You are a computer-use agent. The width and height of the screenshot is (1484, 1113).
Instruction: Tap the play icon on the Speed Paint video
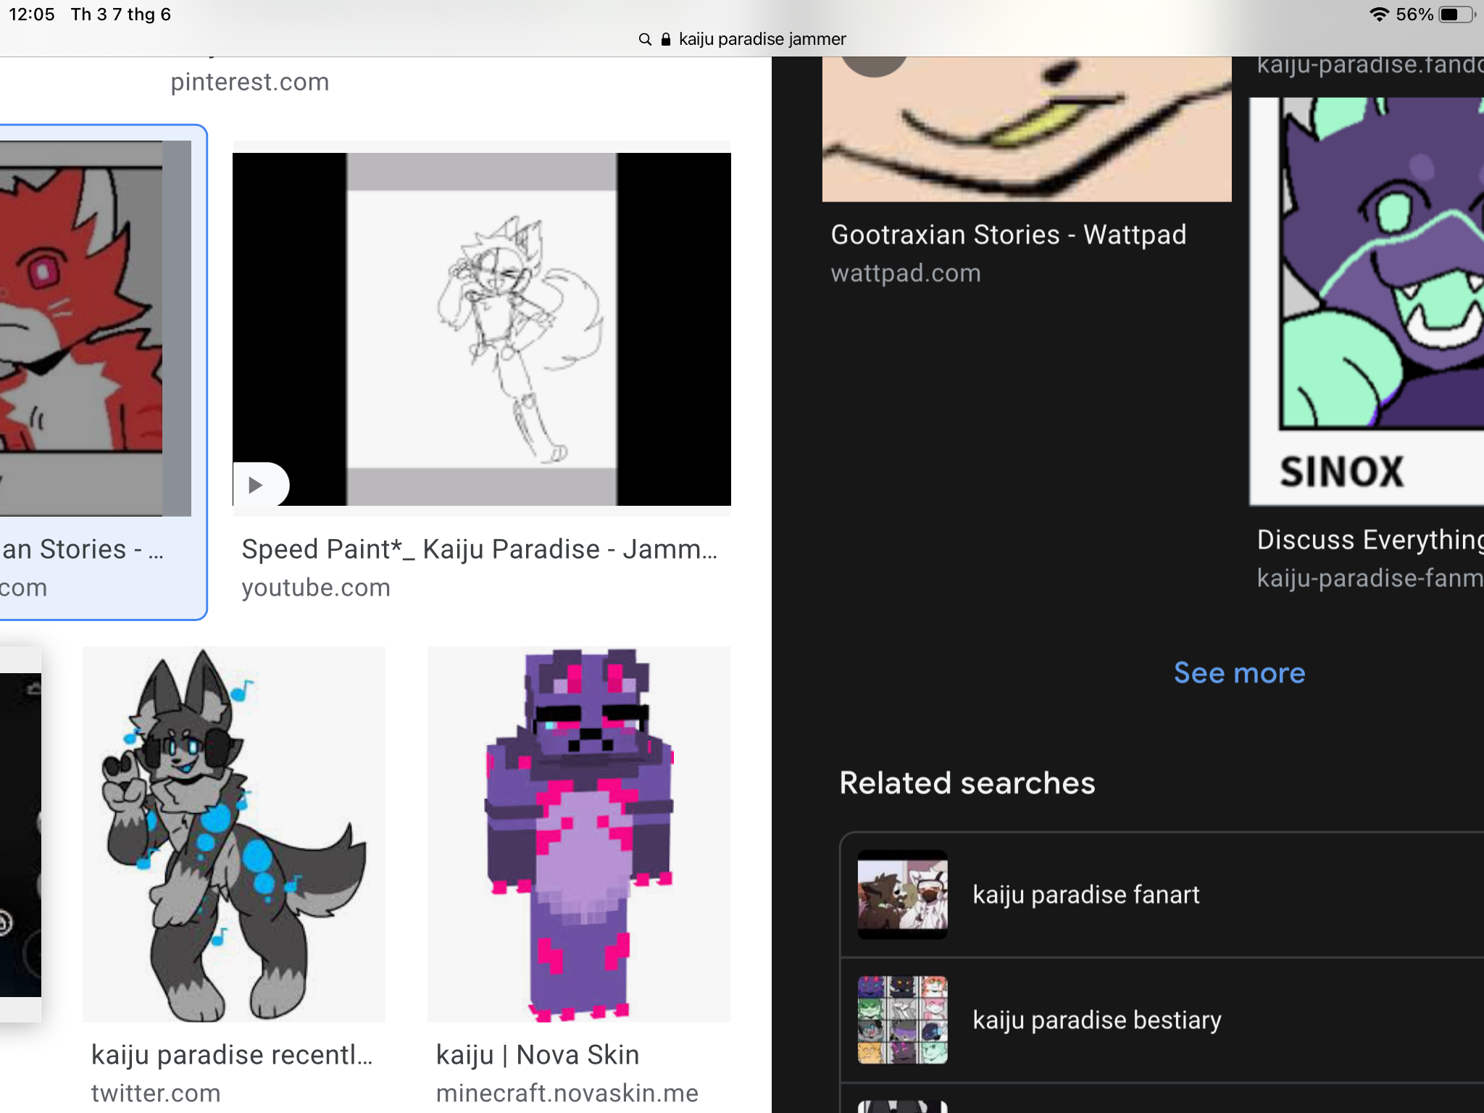(257, 485)
